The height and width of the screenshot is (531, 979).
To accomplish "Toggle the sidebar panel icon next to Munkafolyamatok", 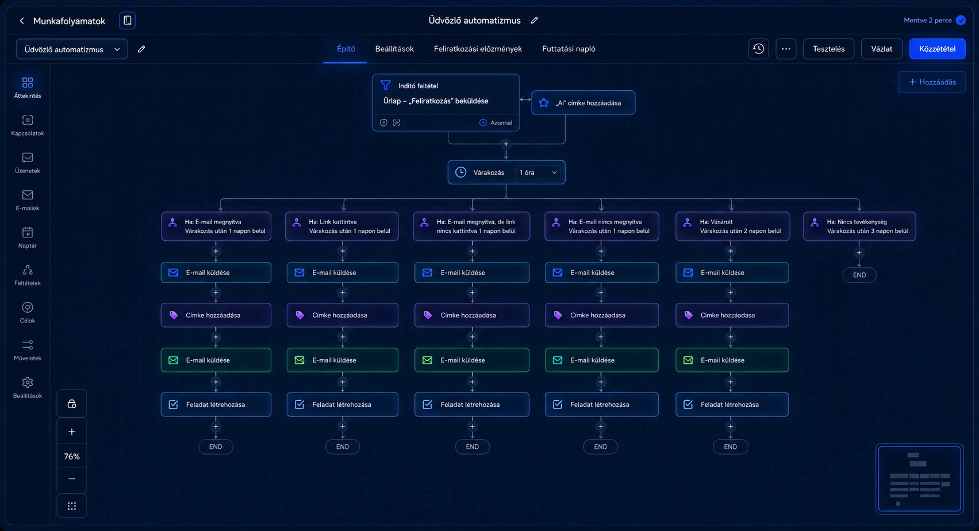I will pyautogui.click(x=127, y=21).
